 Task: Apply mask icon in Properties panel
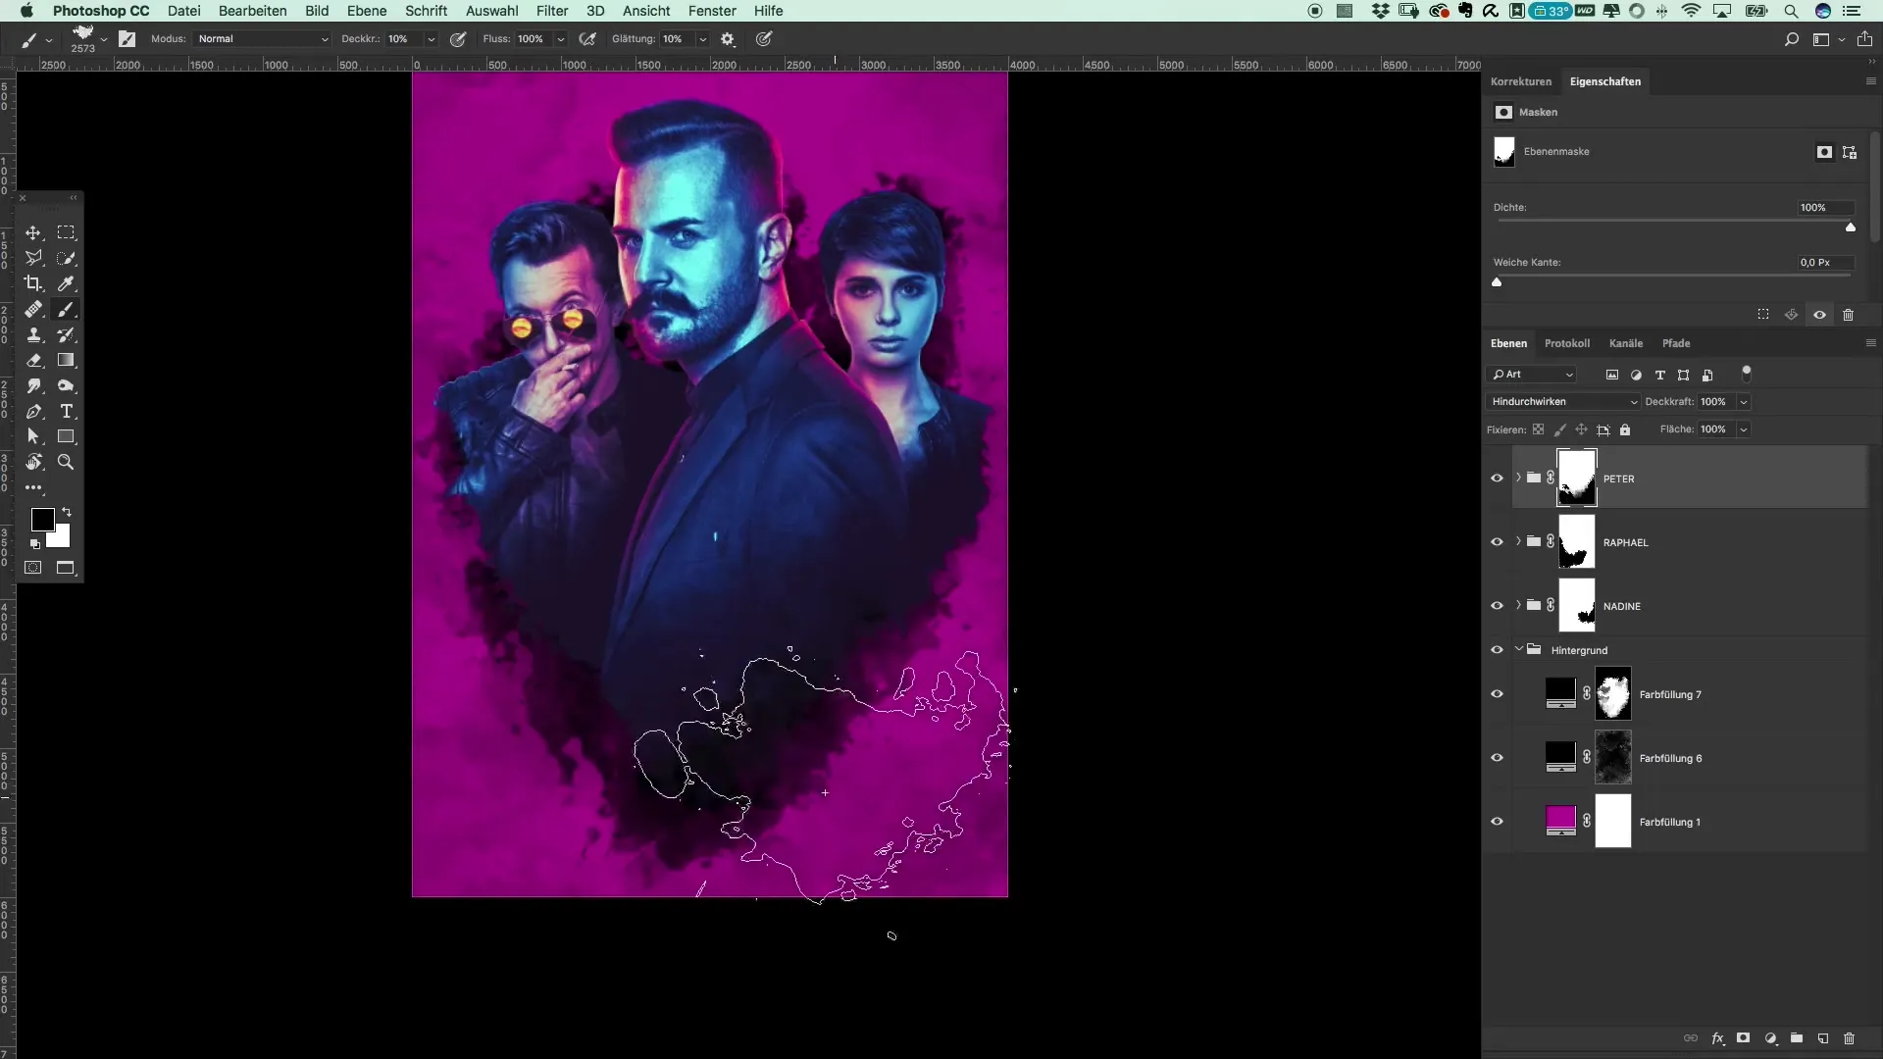click(1791, 315)
